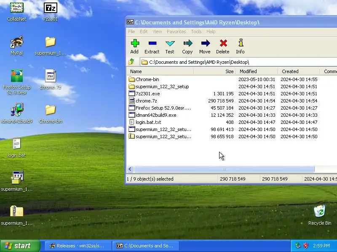Switch to 7-Zip taskbar button
The image size is (337, 252).
(x=146, y=246)
